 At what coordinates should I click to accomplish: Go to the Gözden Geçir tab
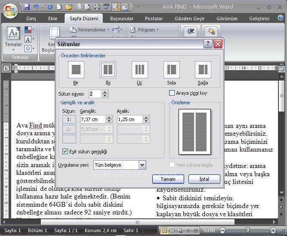coord(189,19)
